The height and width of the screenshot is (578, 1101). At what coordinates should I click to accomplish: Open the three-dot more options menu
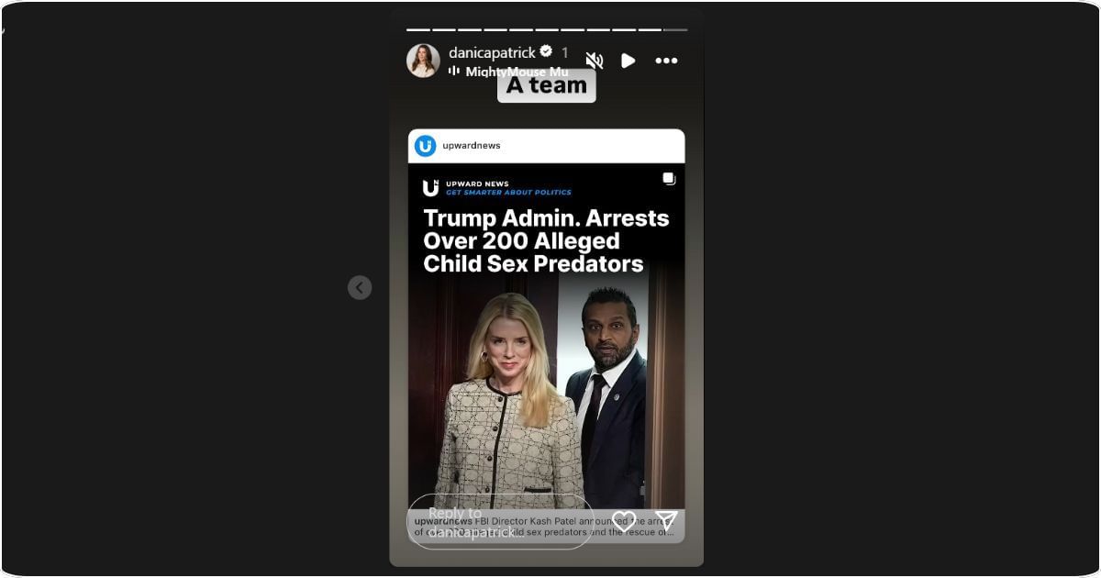click(666, 61)
